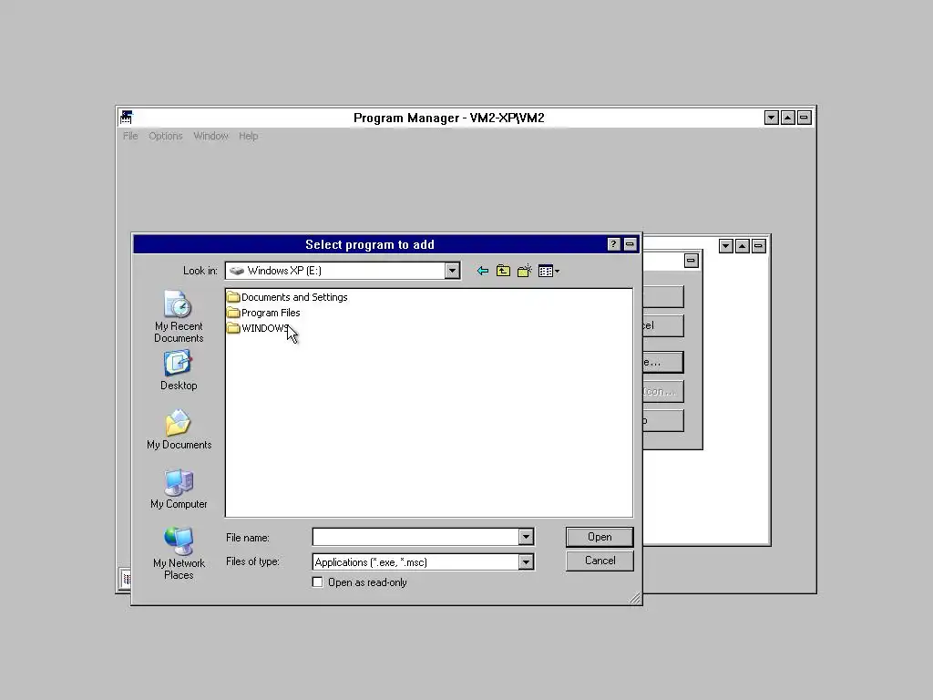The image size is (933, 700).
Task: Click the green Back arrow icon
Action: [x=483, y=272]
